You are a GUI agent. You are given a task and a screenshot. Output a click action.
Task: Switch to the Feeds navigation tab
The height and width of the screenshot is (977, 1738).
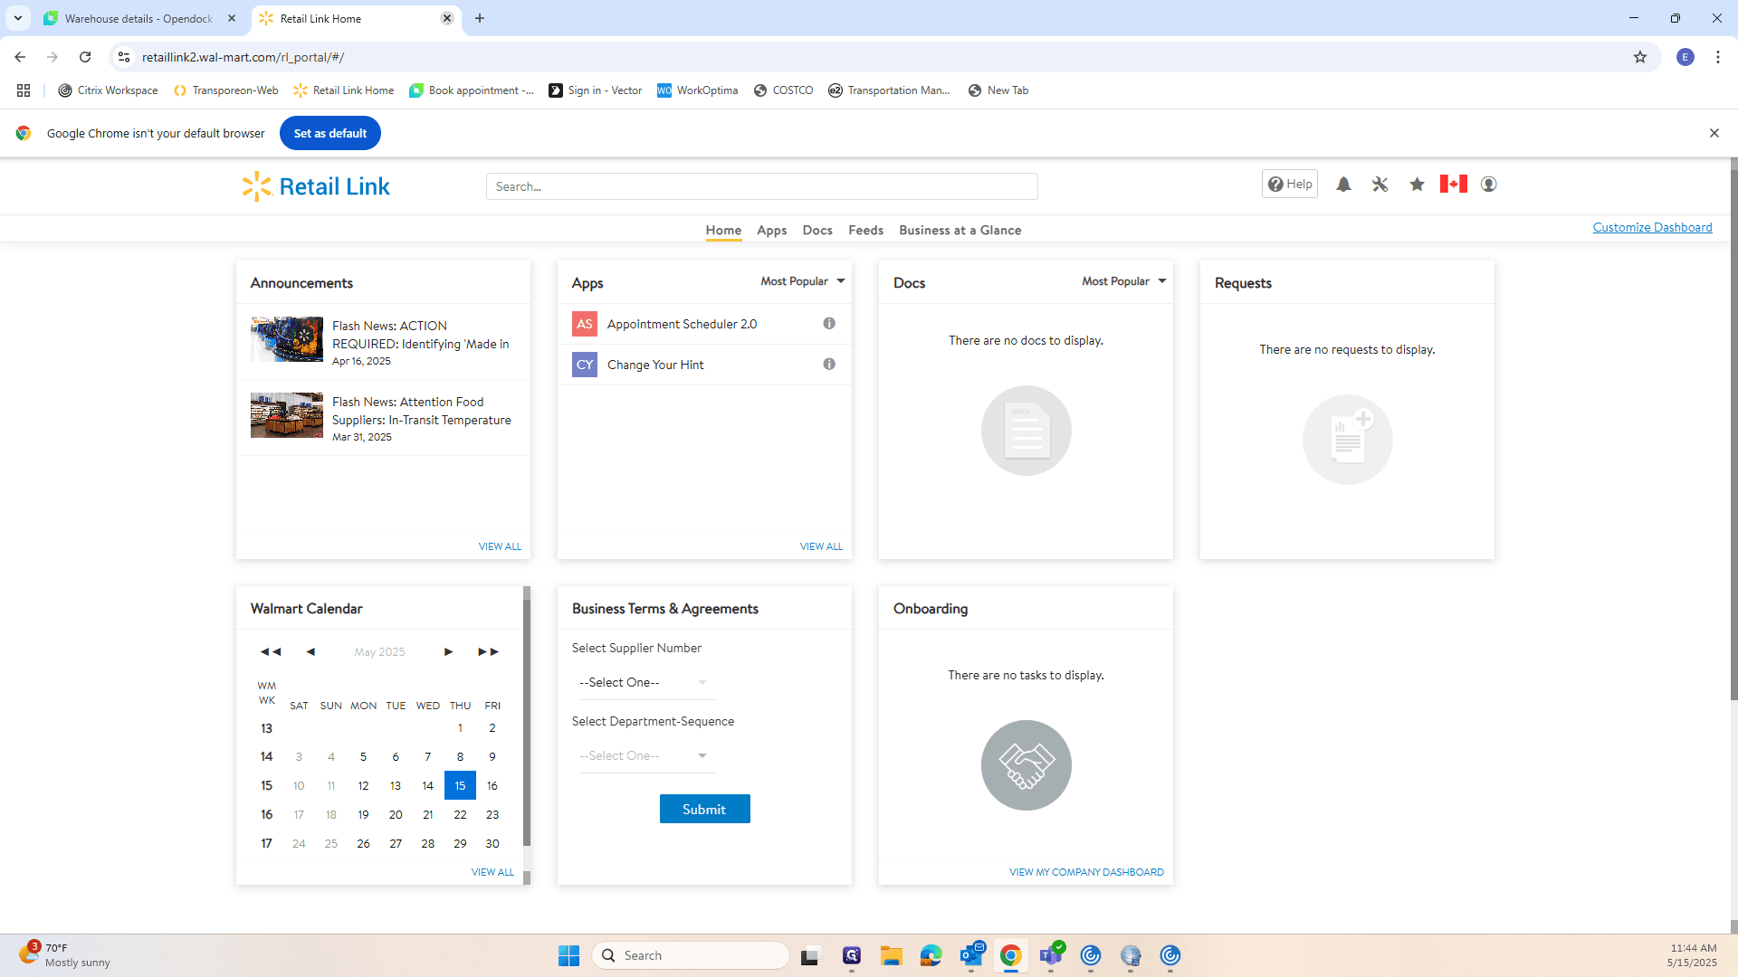(865, 231)
